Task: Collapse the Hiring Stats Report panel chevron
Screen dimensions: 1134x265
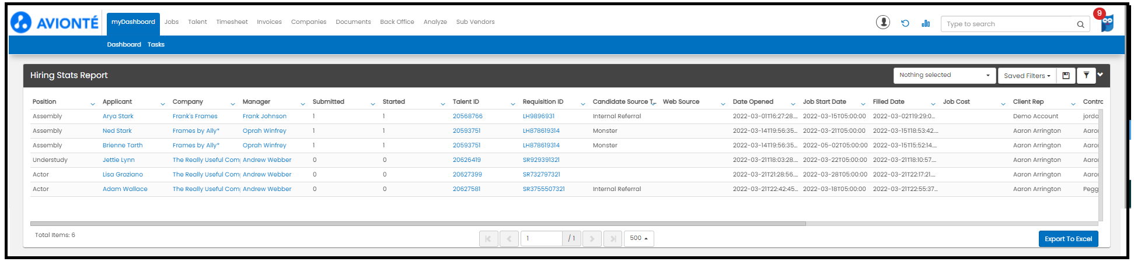Action: [x=1100, y=75]
